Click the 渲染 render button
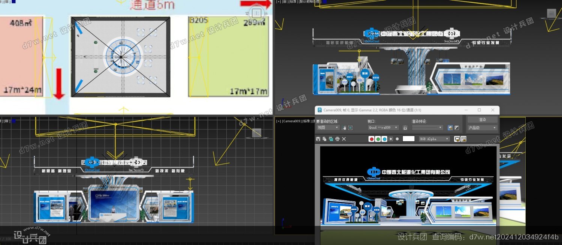Viewport: 562px width, 245px height. (x=482, y=120)
